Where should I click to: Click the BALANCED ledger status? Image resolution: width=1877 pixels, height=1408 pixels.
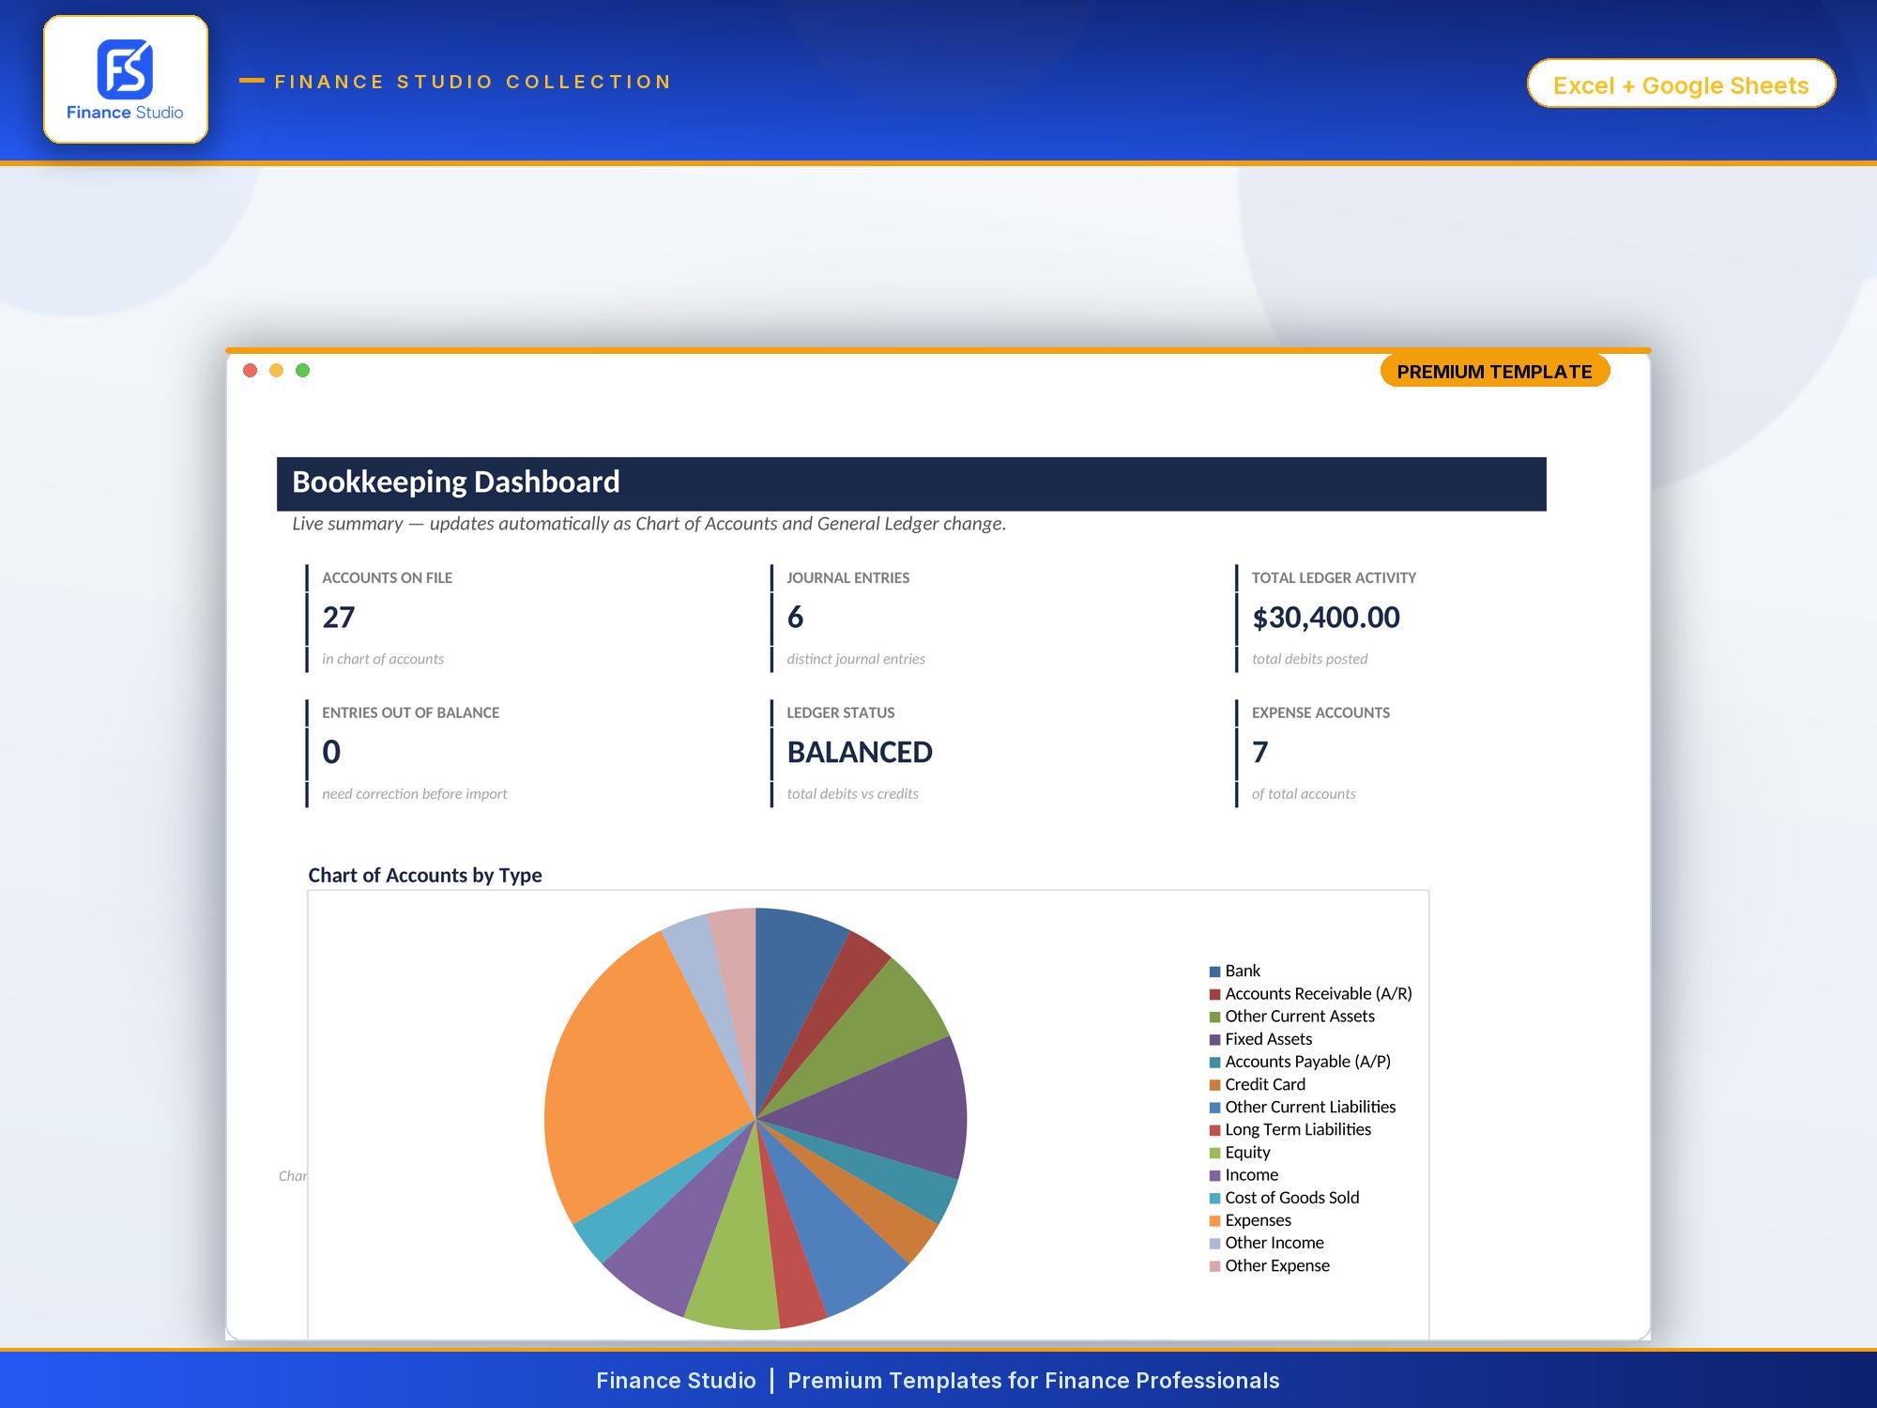tap(860, 752)
